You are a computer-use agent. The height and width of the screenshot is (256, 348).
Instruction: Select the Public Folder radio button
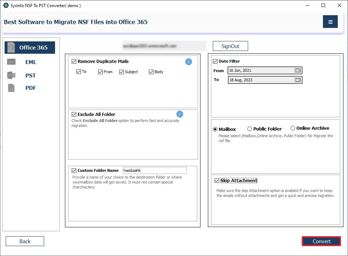(250, 129)
